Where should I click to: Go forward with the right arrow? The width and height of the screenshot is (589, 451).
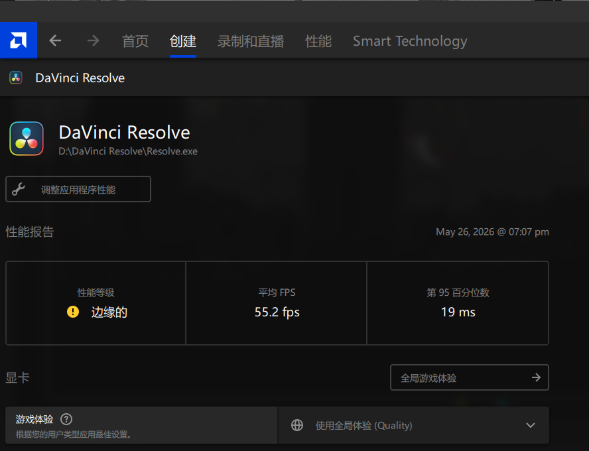click(x=93, y=40)
